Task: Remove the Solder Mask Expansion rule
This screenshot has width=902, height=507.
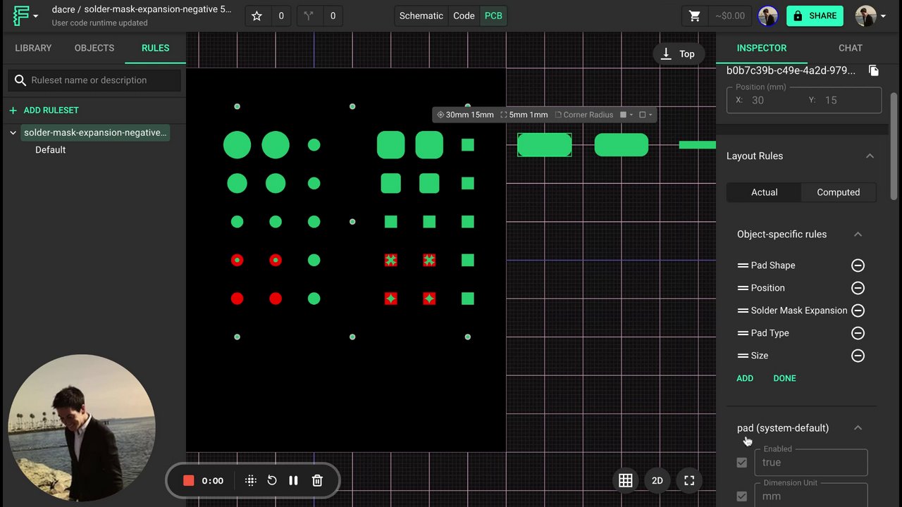Action: [858, 311]
